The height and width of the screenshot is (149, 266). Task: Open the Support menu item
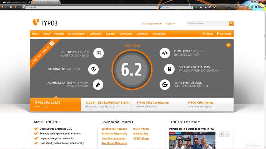(111, 34)
